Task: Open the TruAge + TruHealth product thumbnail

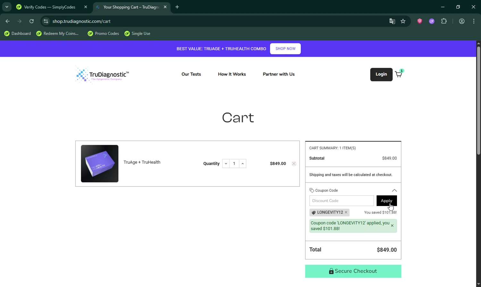Action: 100,164
